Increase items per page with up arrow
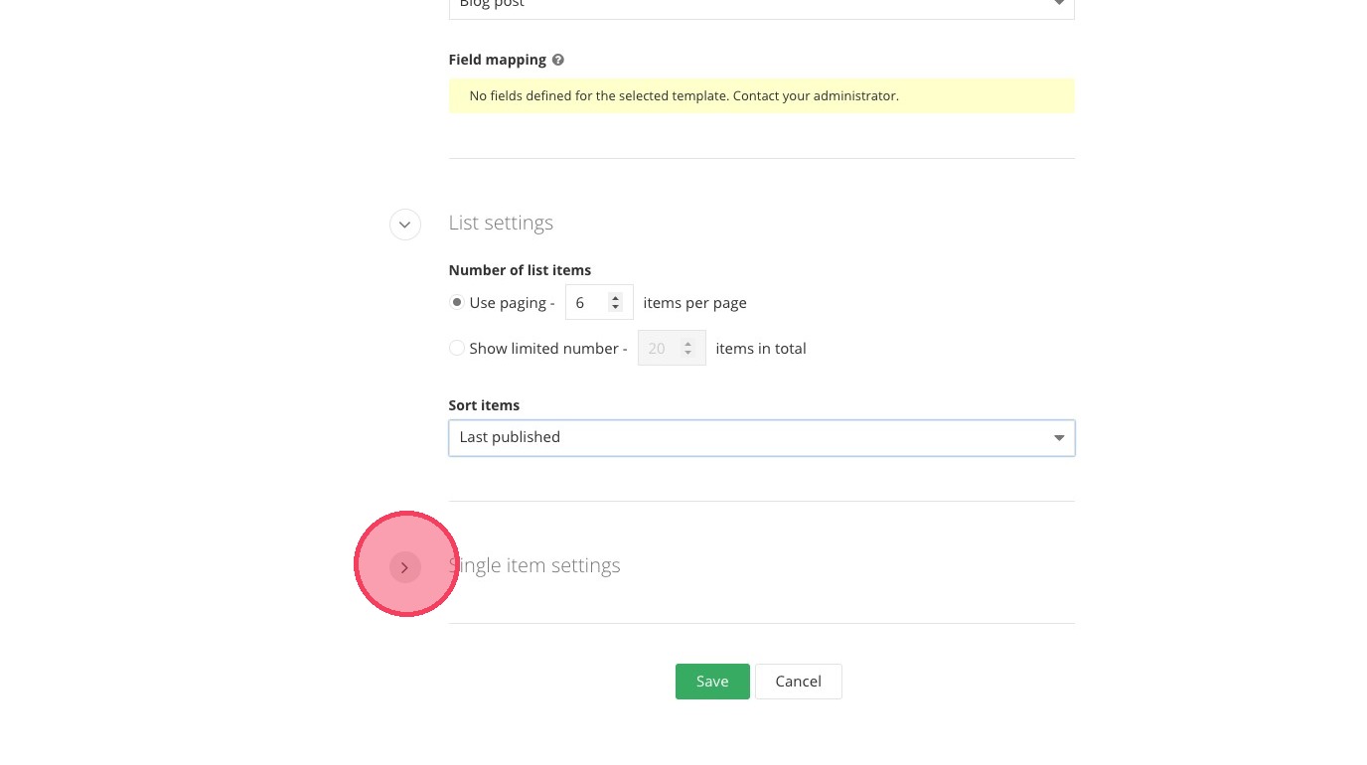Screen dimensions: 1367x765 coord(616,297)
